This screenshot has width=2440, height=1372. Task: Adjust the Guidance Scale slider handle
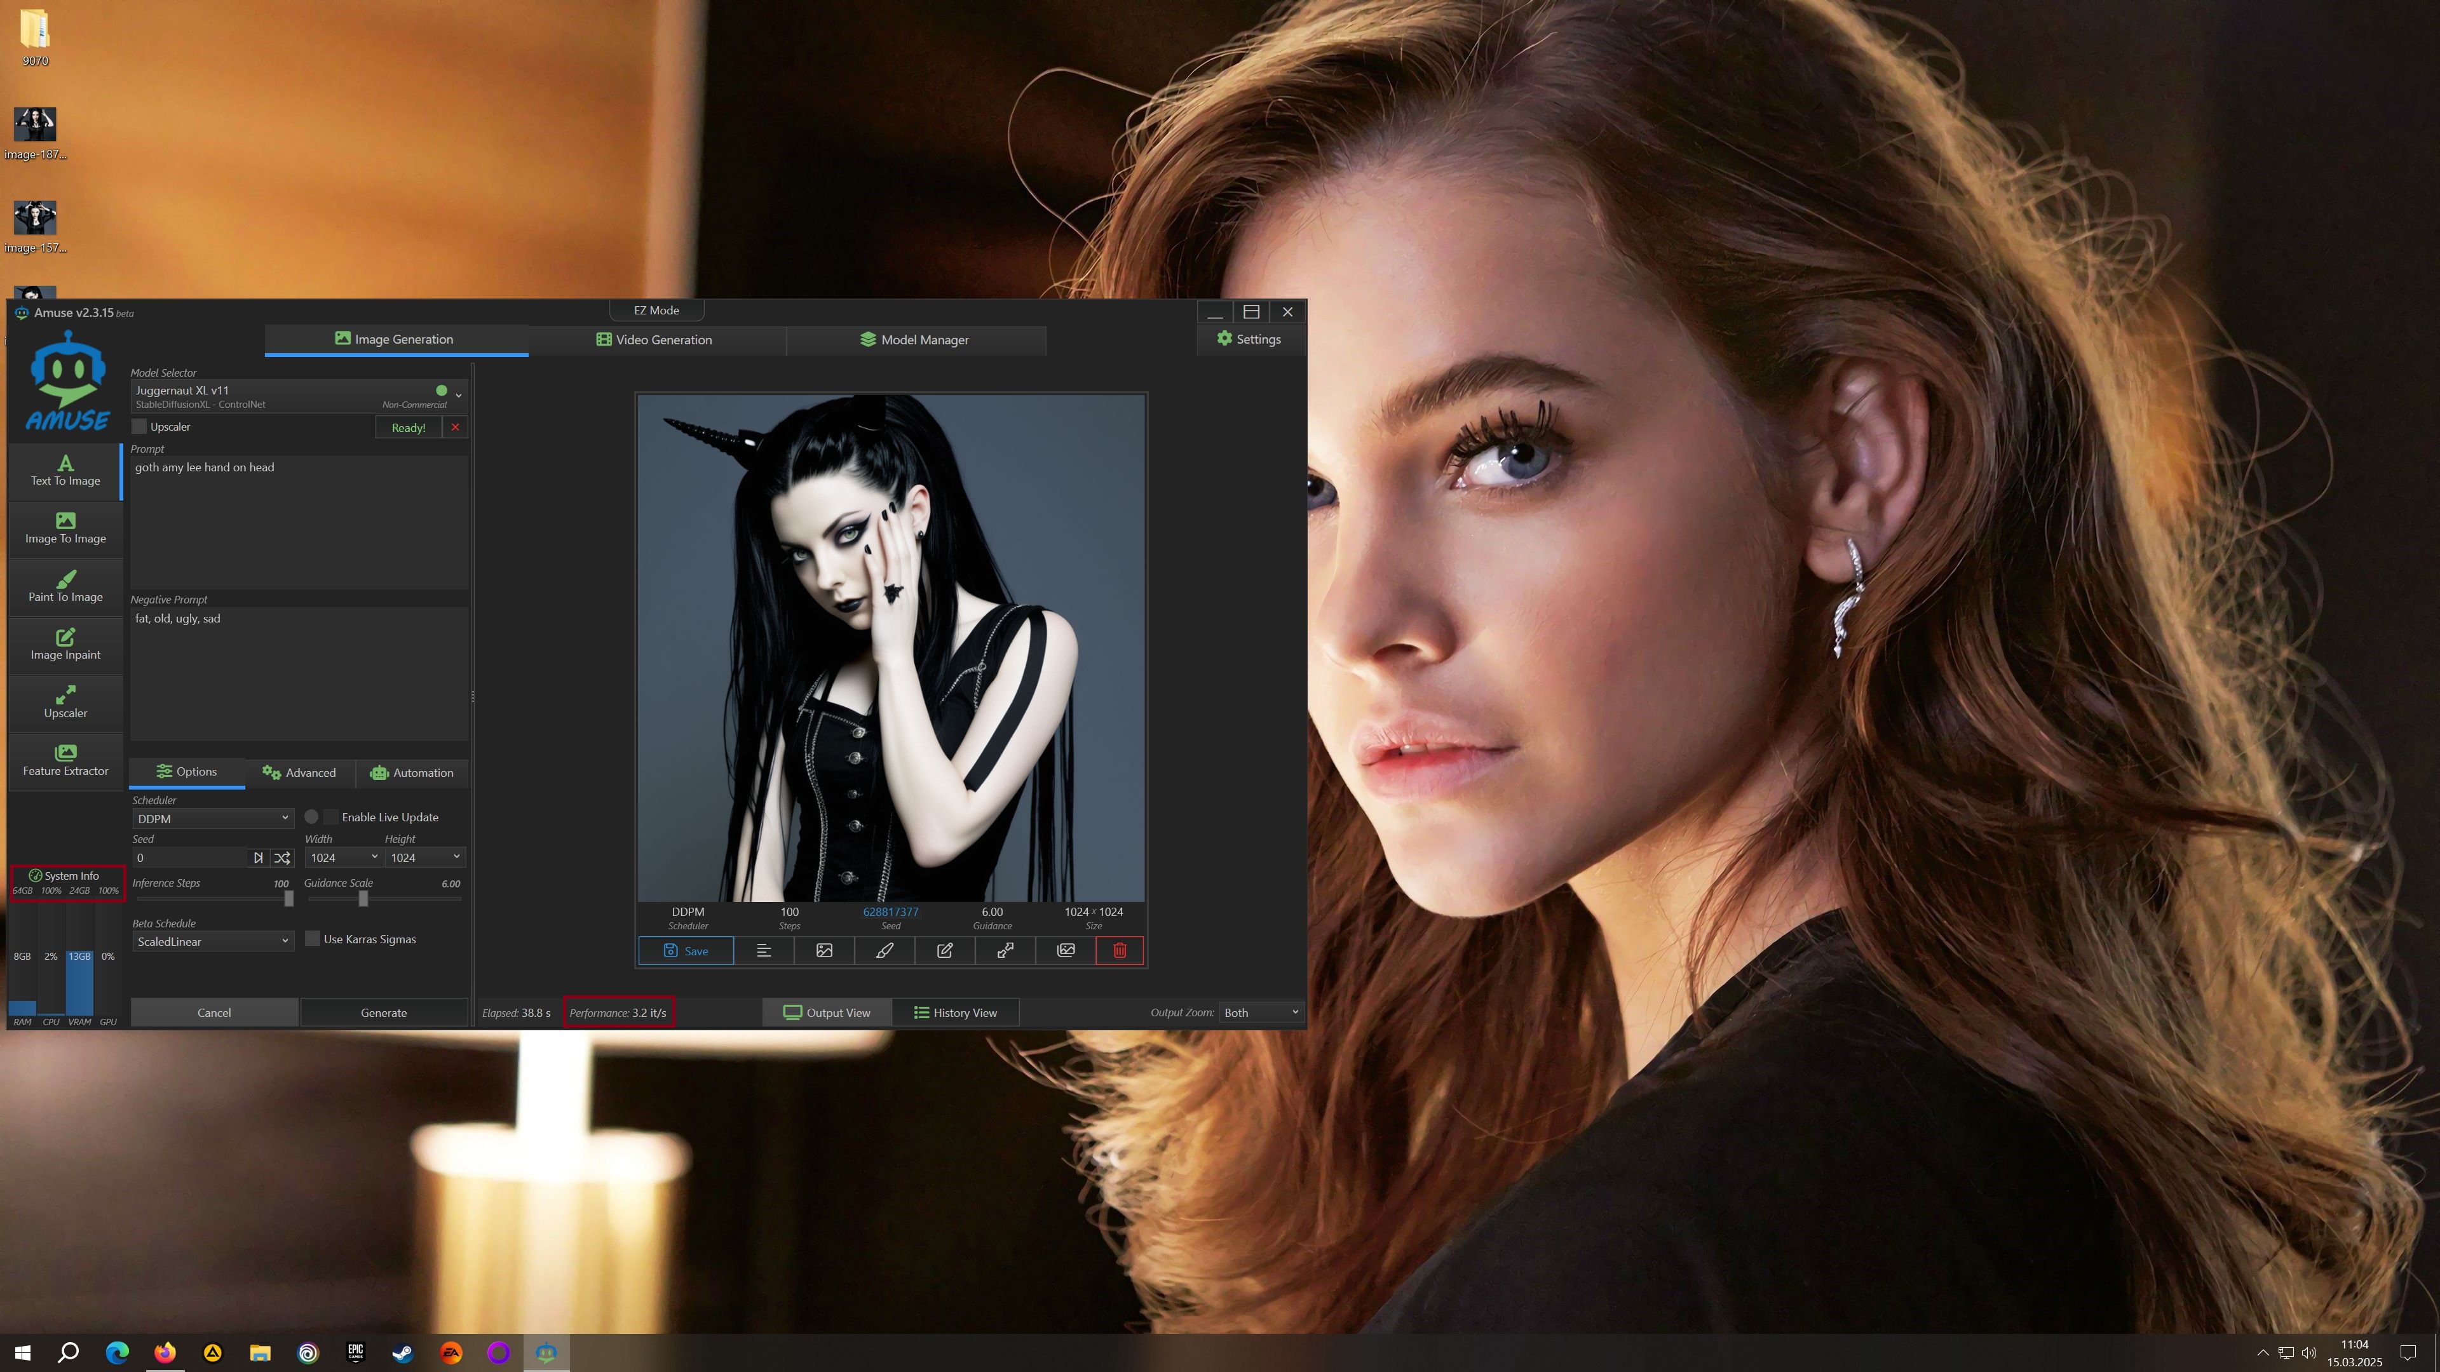[x=363, y=898]
